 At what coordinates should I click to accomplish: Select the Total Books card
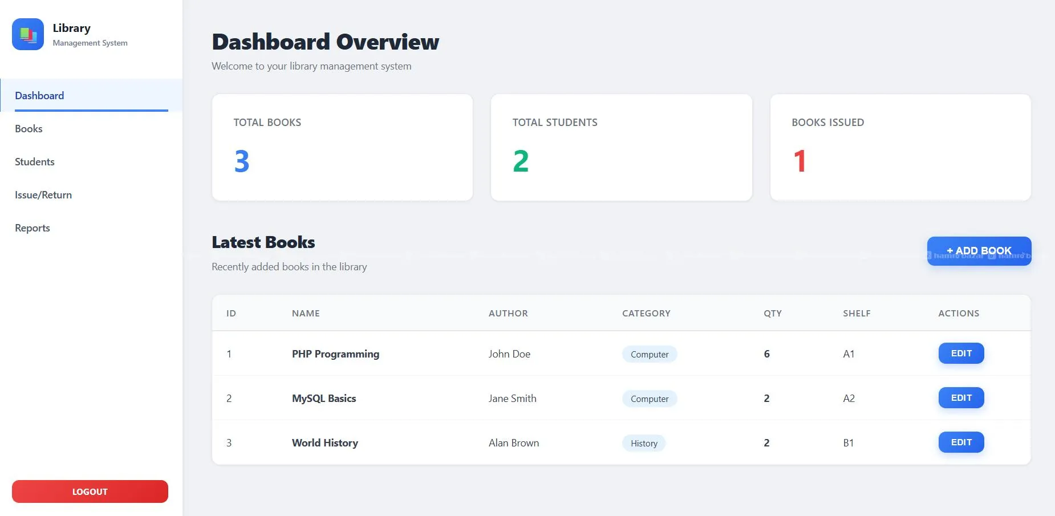click(x=342, y=147)
